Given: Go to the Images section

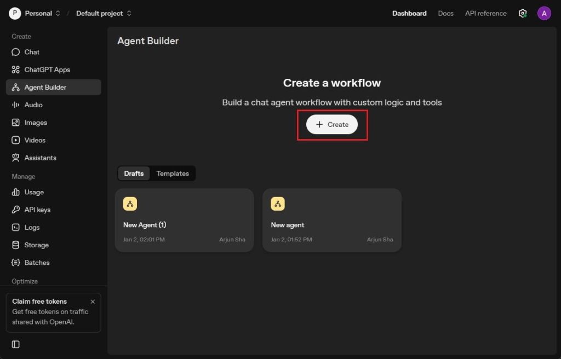Looking at the screenshot, I should tap(35, 122).
